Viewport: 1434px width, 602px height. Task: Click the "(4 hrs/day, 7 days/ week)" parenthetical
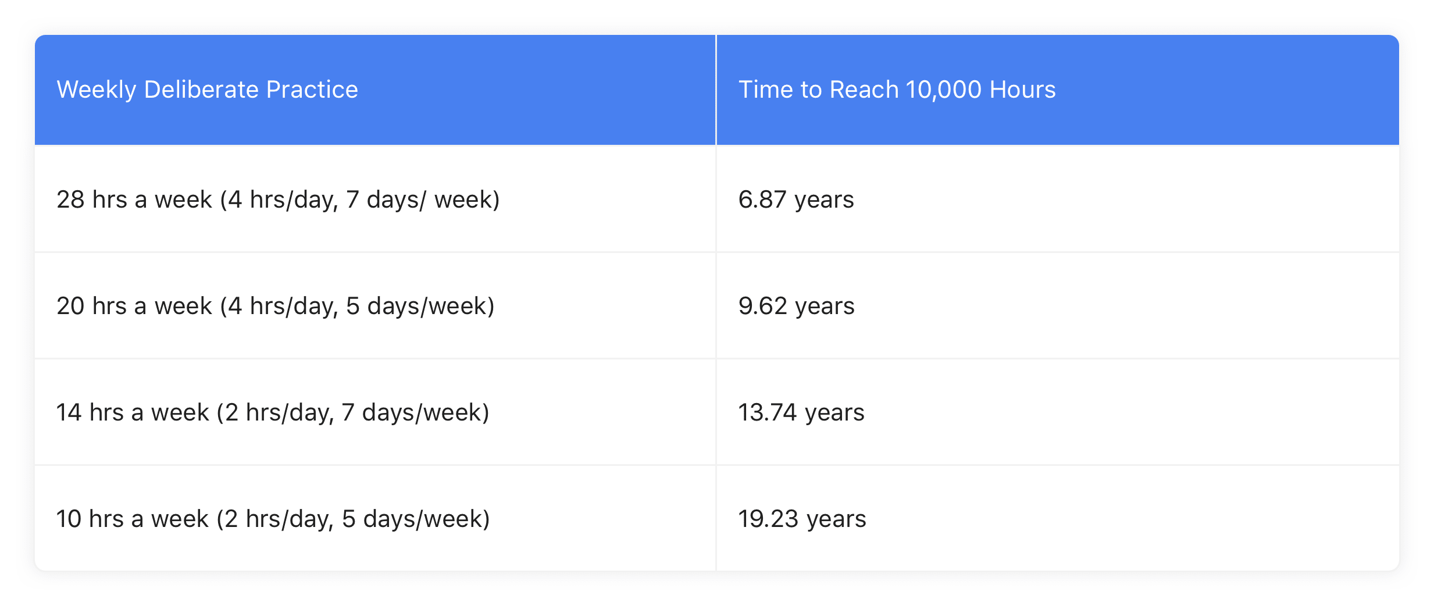(360, 200)
